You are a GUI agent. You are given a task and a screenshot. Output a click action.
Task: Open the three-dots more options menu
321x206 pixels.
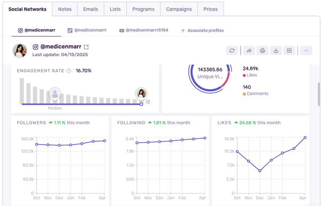point(306,51)
